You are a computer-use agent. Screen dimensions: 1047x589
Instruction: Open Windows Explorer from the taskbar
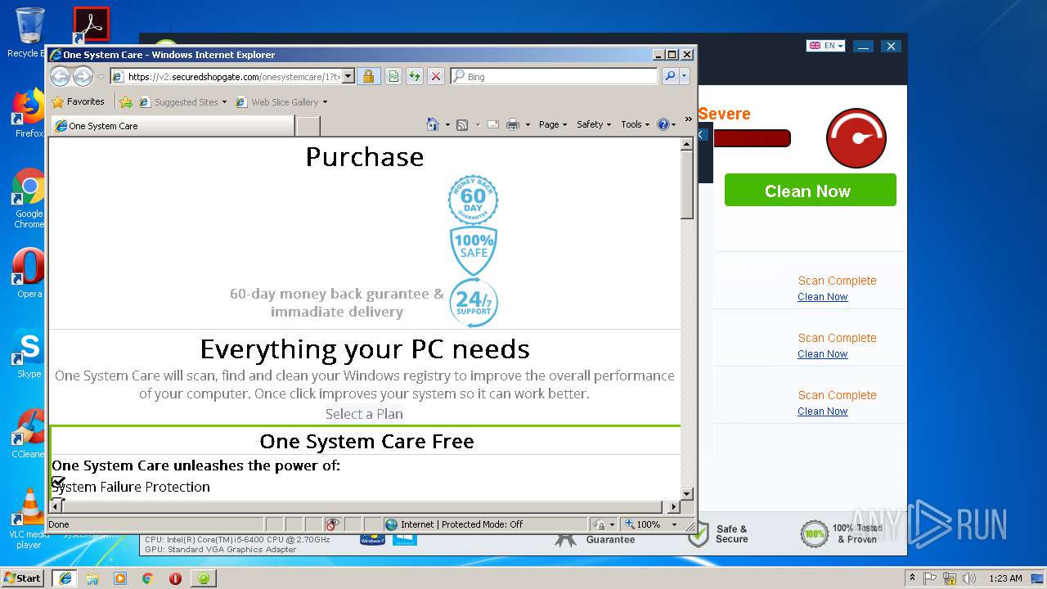[x=92, y=578]
